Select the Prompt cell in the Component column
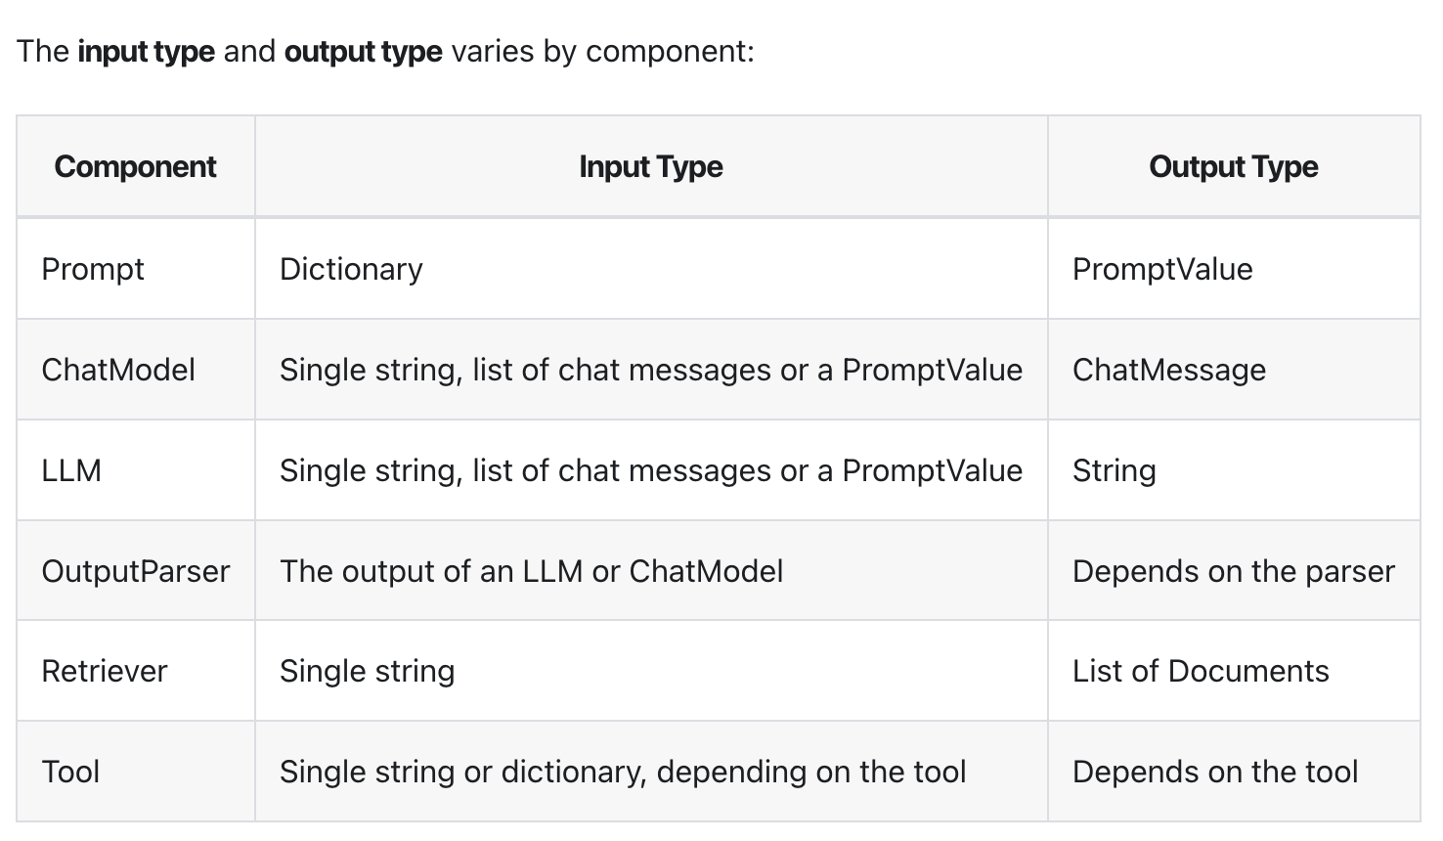This screenshot has height=841, width=1443. (x=93, y=269)
